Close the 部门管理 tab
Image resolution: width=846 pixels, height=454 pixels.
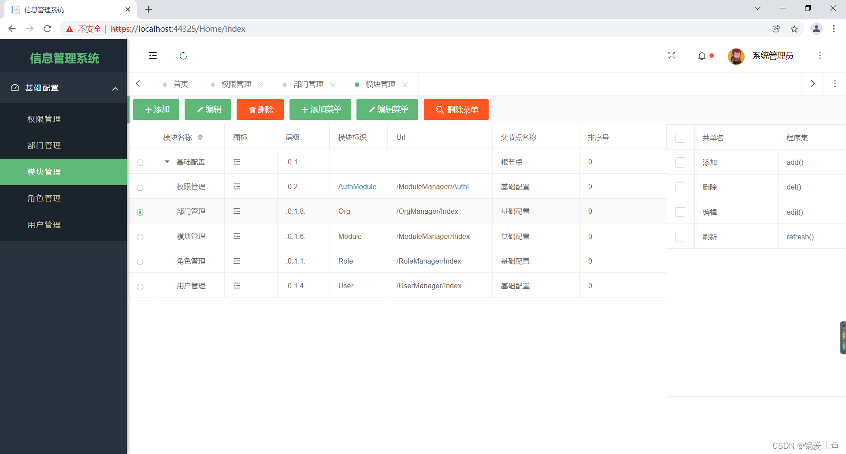coord(333,85)
